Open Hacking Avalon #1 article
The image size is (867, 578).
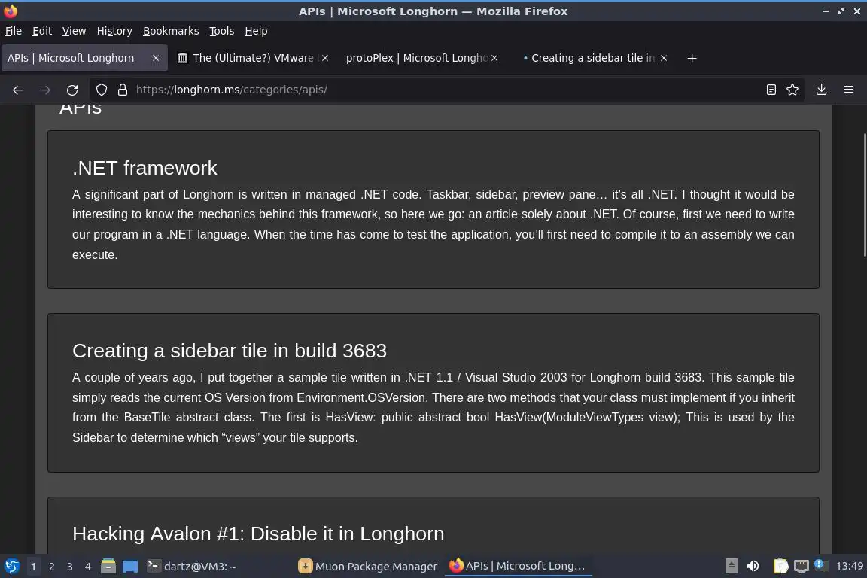(x=258, y=534)
